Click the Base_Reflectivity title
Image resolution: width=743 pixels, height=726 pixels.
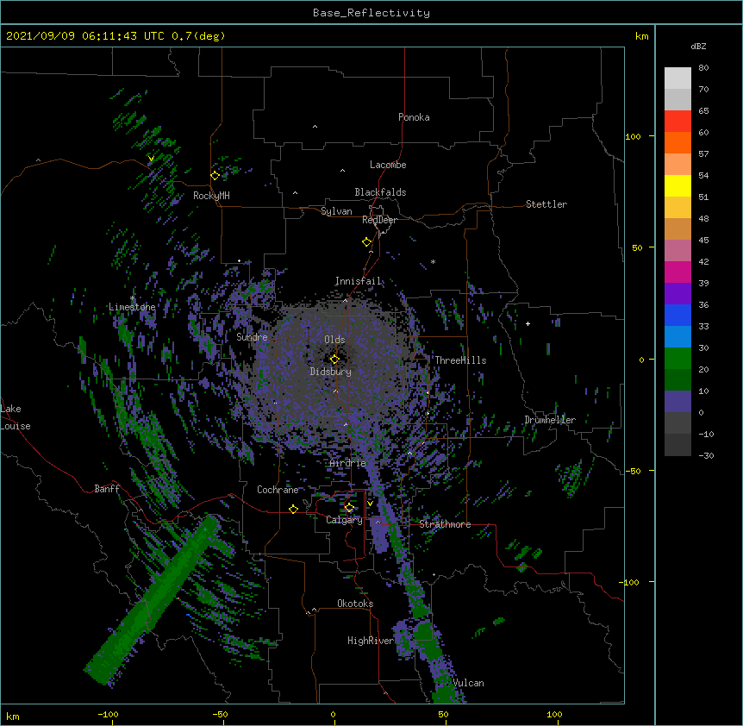(x=371, y=13)
